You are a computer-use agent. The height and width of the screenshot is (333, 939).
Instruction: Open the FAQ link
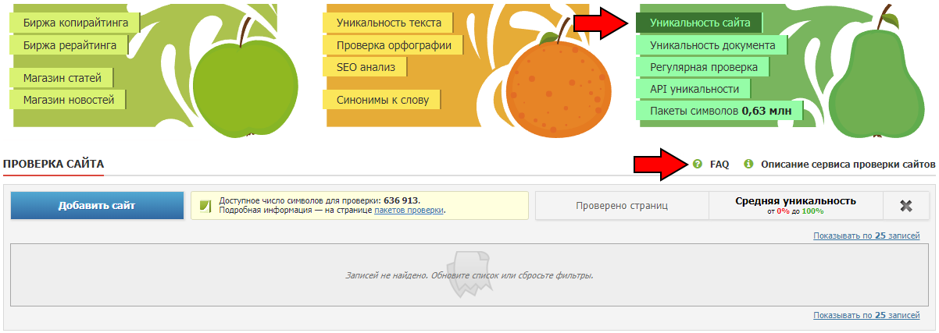(x=719, y=165)
